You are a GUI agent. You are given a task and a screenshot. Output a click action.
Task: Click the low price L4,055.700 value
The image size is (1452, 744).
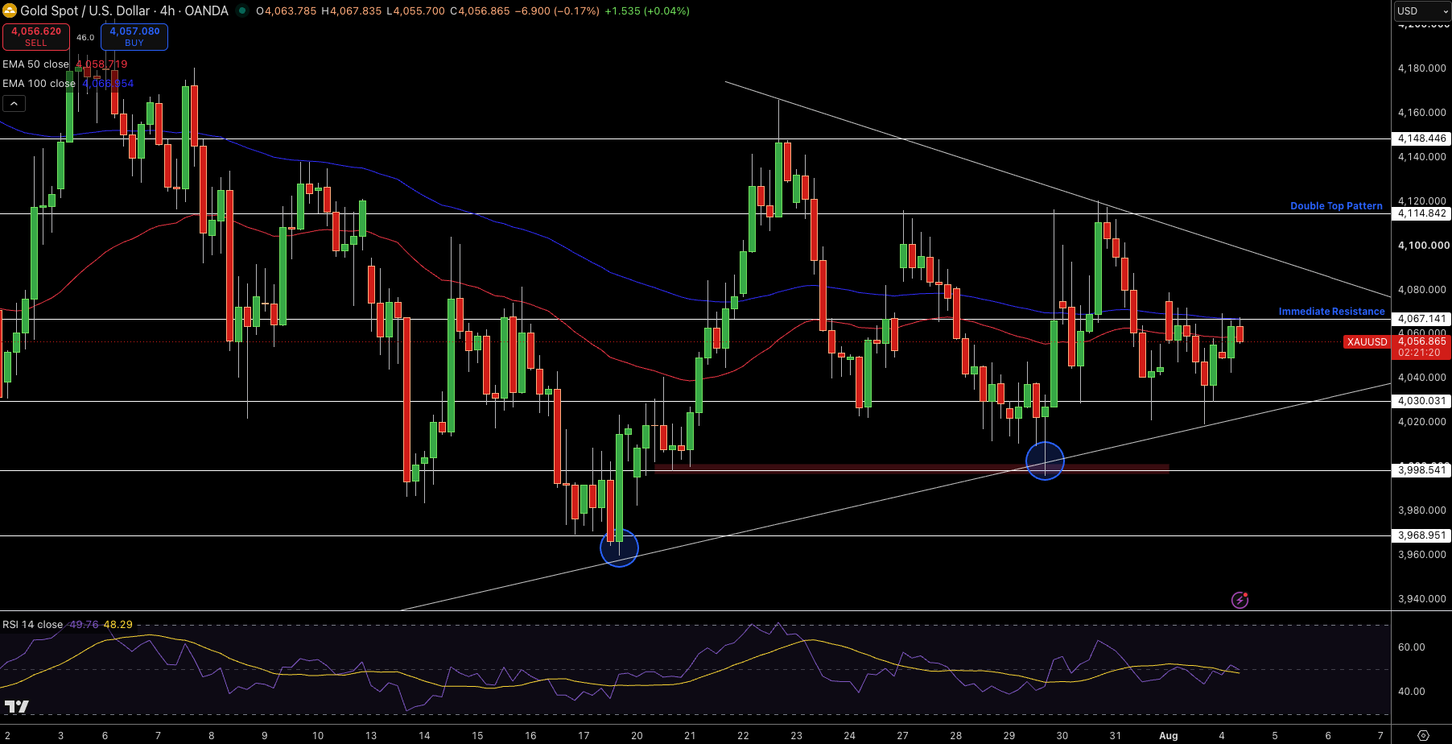[x=415, y=11]
